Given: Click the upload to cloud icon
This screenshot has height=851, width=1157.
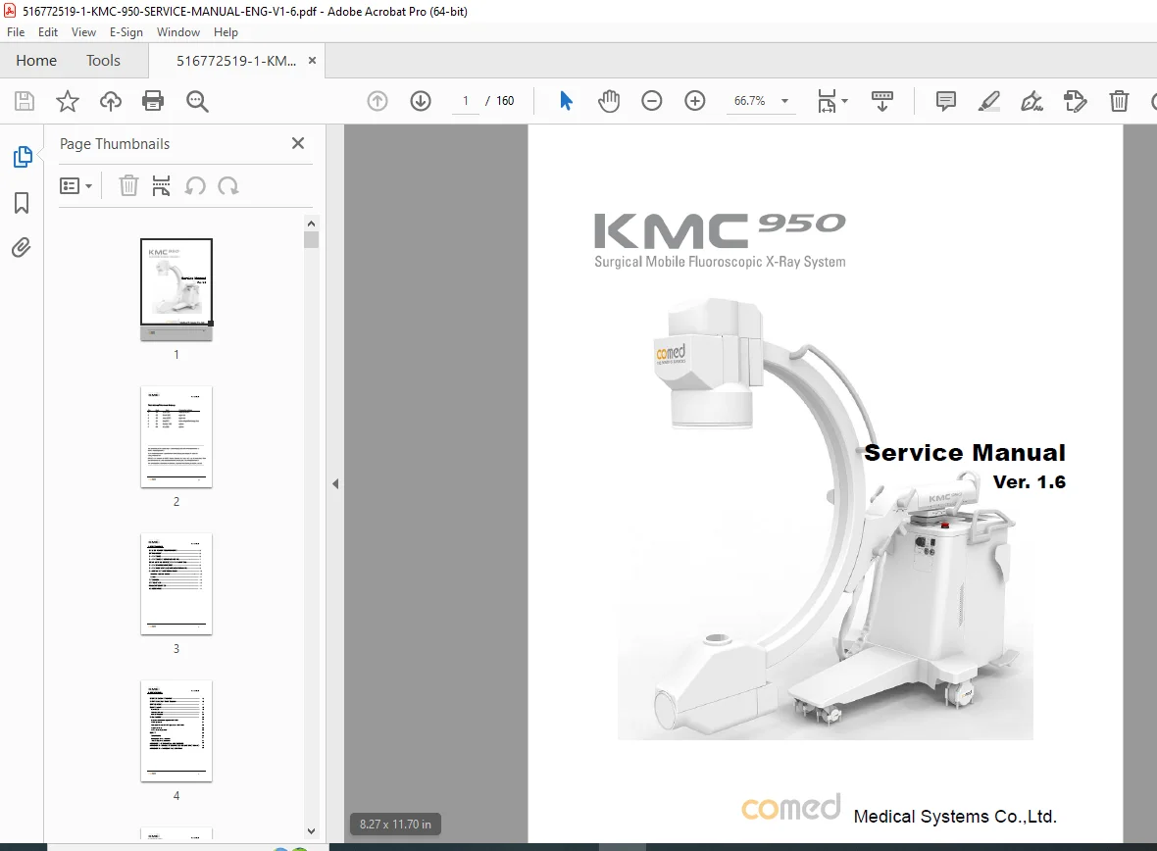Looking at the screenshot, I should (111, 101).
